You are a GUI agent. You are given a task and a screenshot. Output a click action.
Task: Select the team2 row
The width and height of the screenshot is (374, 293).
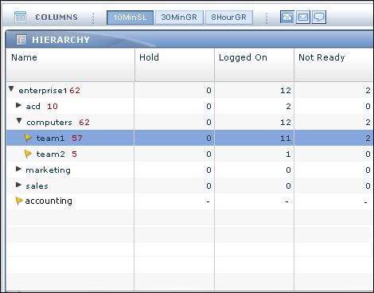(x=189, y=154)
